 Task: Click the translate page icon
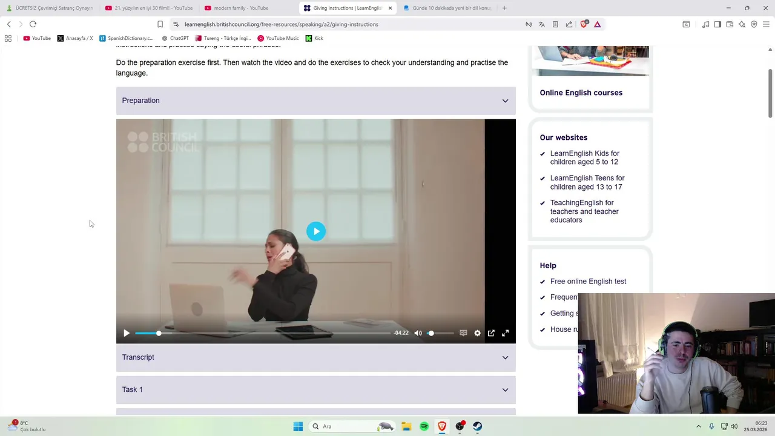[541, 24]
